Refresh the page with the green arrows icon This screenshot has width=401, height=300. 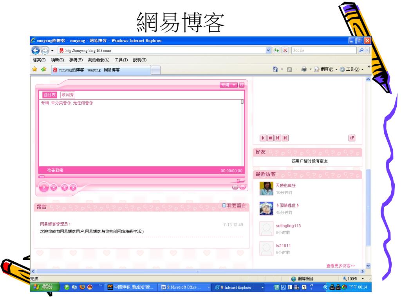276,50
